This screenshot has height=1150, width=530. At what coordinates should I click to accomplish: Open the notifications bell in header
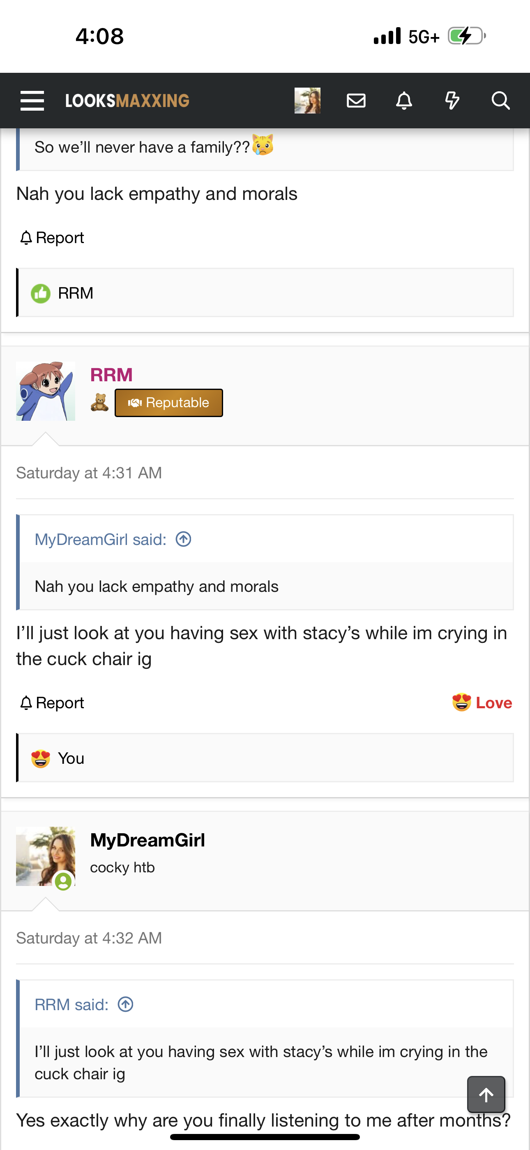click(404, 100)
